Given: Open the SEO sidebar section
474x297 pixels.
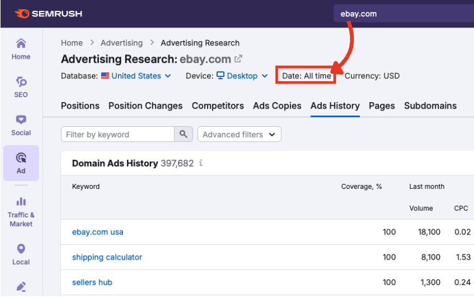Looking at the screenshot, I should pos(21,87).
